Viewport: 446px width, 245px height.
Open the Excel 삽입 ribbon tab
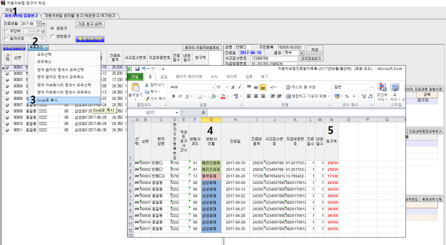(x=164, y=76)
